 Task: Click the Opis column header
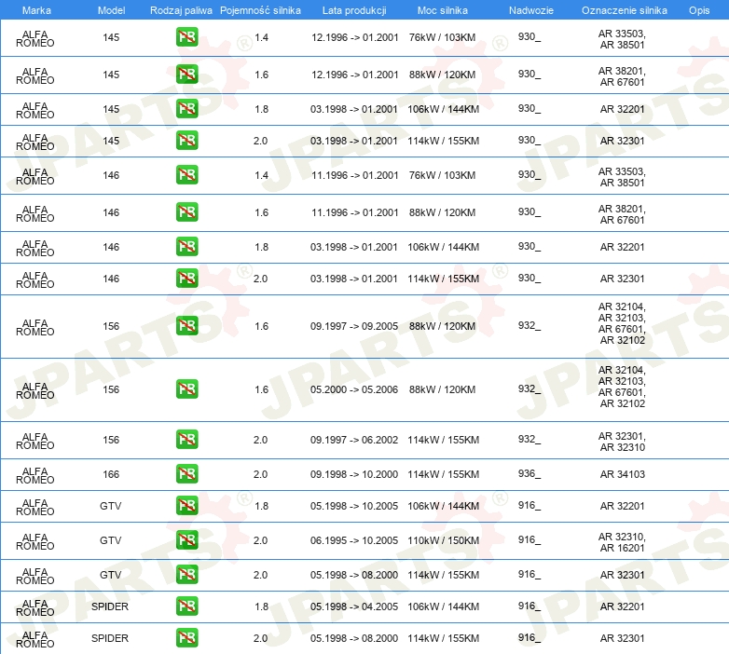point(698,9)
